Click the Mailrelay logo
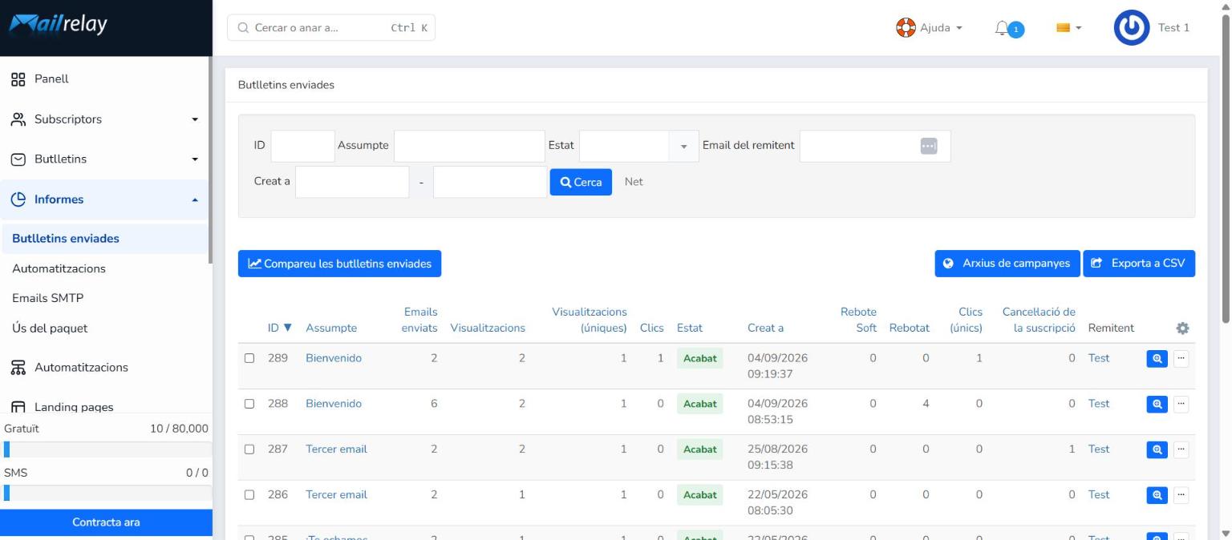The image size is (1232, 540). (58, 25)
